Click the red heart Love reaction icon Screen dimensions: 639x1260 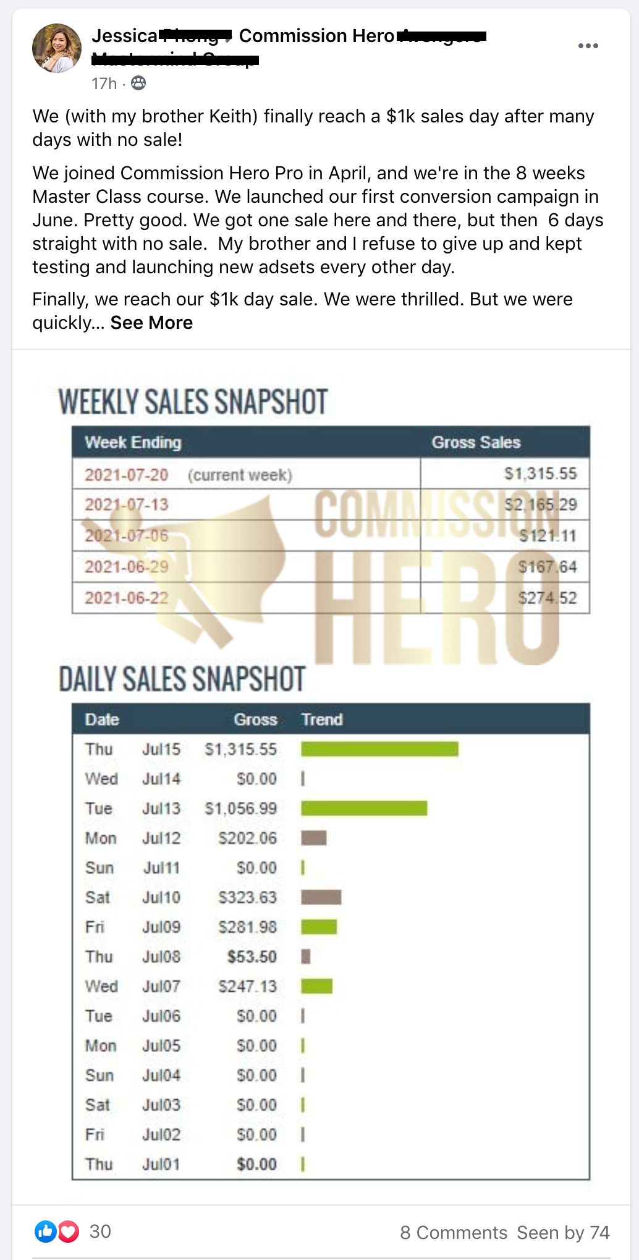pos(69,1232)
